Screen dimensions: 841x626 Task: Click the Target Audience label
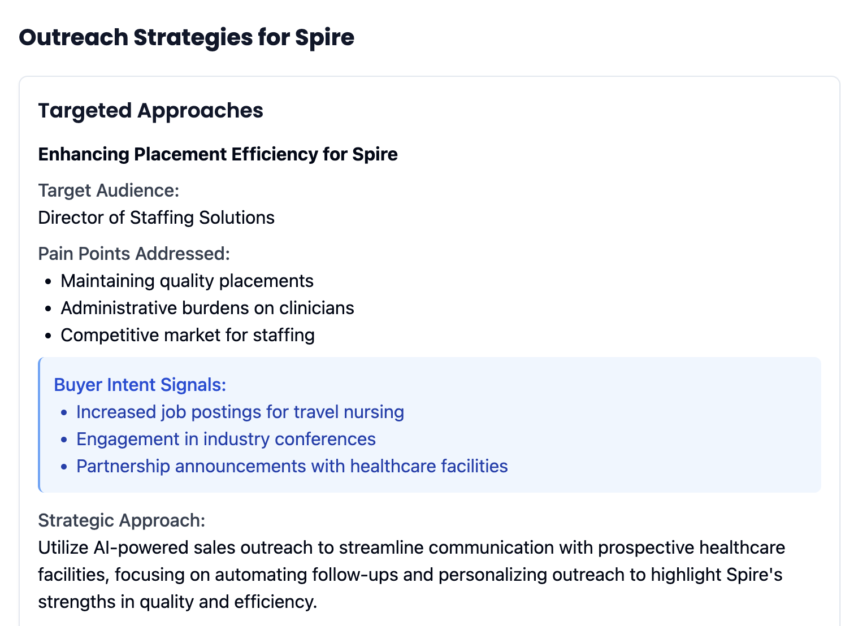(x=109, y=190)
